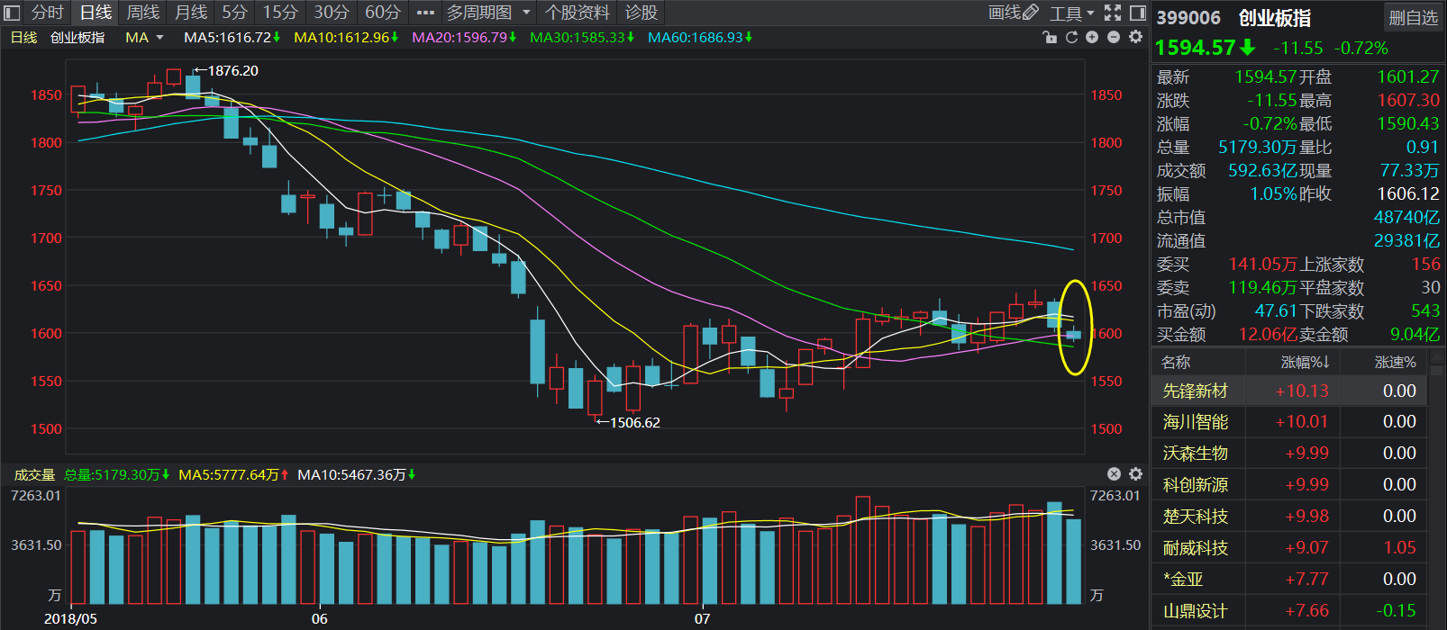1447x630 pixels.
Task: Open the 工具 tools dropdown
Action: click(x=1071, y=13)
